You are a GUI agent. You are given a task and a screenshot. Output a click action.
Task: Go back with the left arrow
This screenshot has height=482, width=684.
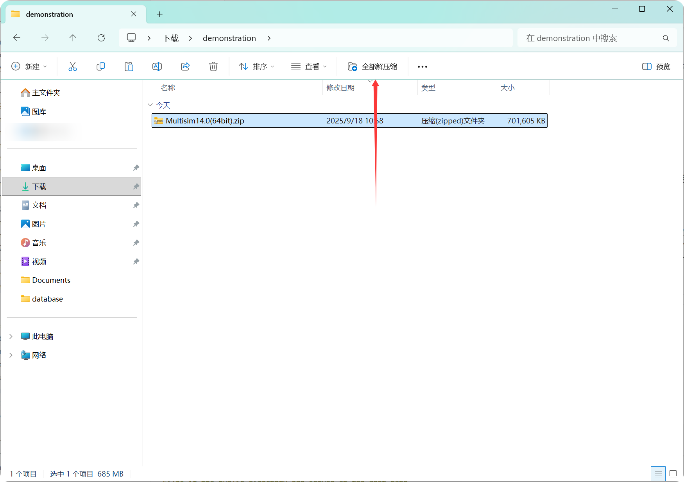(x=17, y=38)
